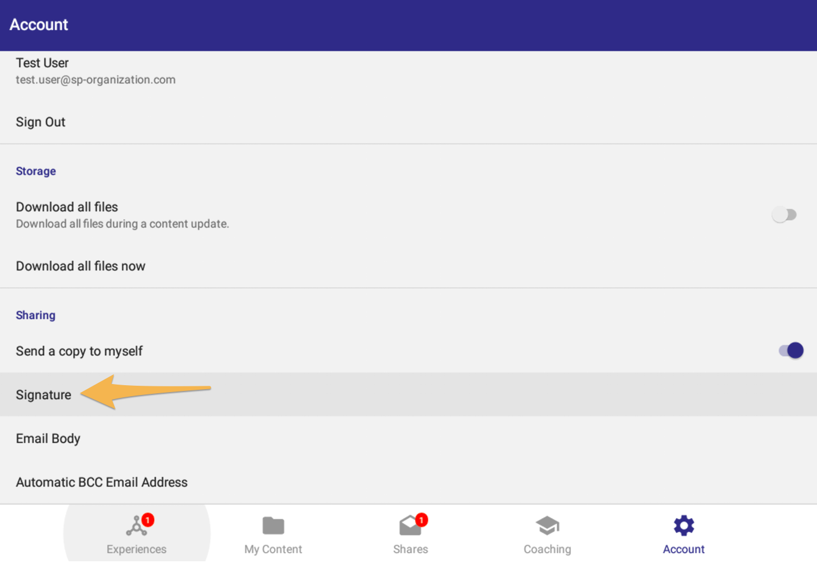Click the Send a copy to myself label
Screen dimensions: 817x585
coord(79,352)
